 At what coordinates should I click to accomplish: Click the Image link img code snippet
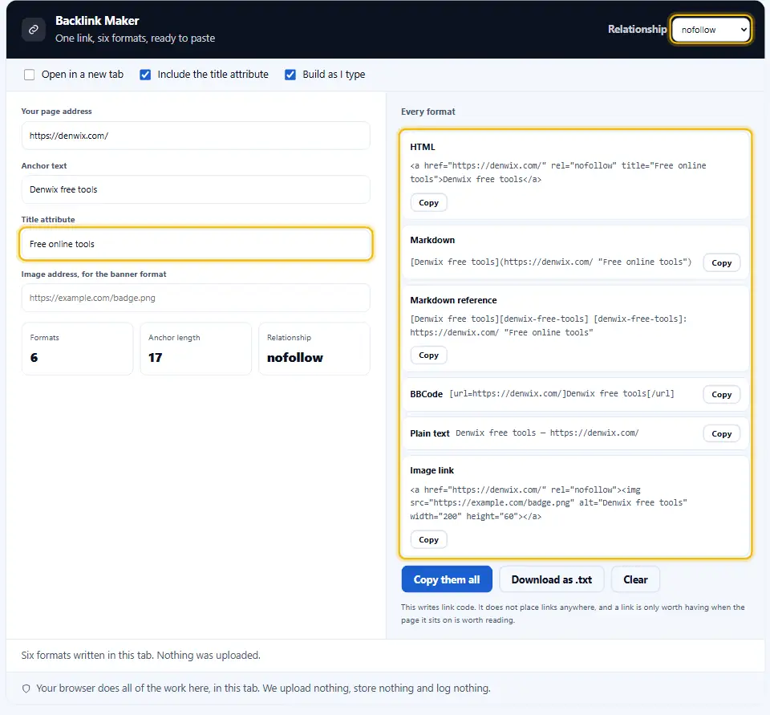(x=549, y=502)
